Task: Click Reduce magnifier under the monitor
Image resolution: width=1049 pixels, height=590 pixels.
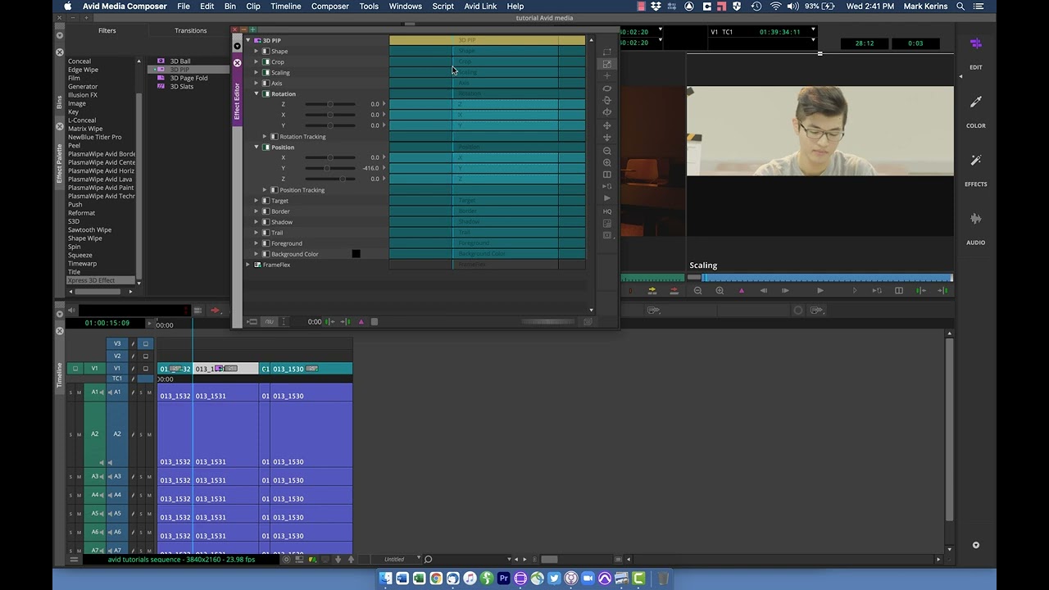Action: (698, 291)
